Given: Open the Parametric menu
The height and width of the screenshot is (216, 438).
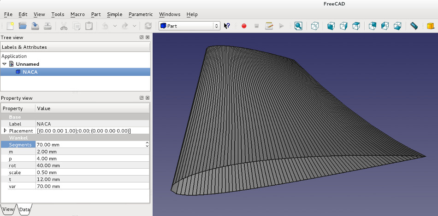Looking at the screenshot, I should point(141,14).
